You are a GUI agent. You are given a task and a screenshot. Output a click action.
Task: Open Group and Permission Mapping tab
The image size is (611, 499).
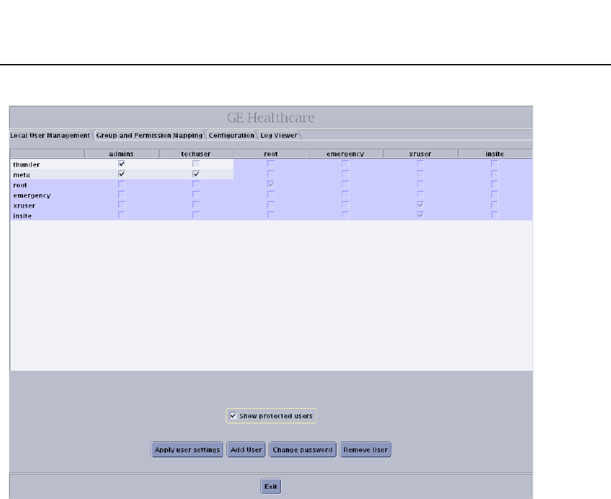click(149, 135)
